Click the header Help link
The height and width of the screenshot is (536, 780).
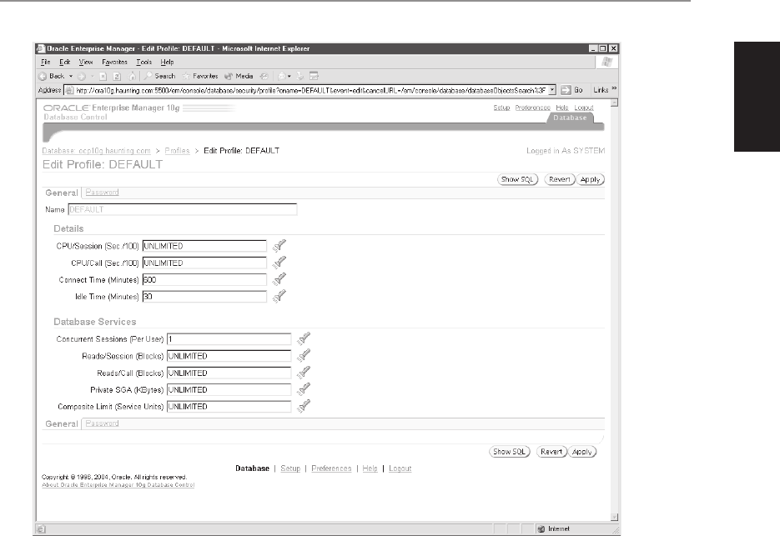pos(562,108)
